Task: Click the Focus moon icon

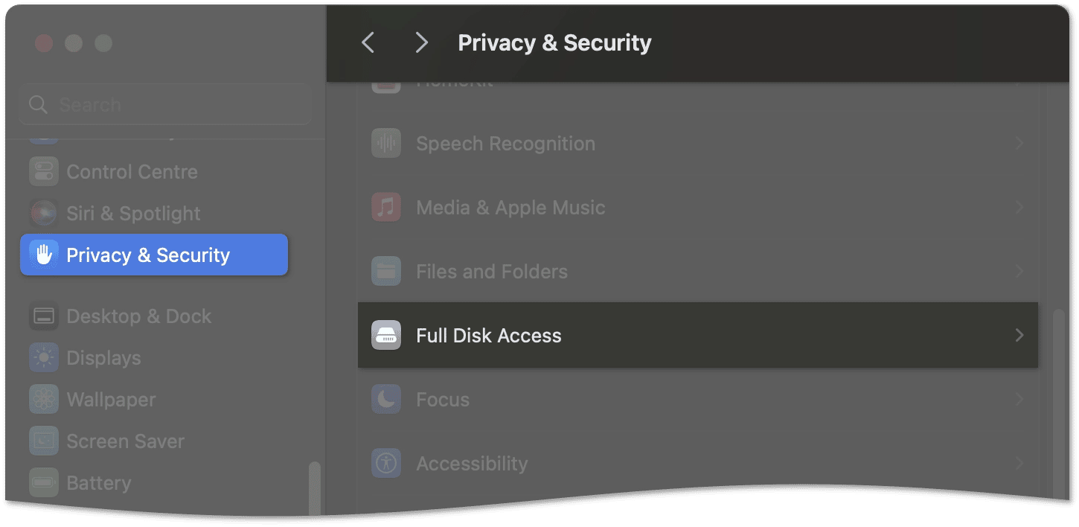Action: 386,400
